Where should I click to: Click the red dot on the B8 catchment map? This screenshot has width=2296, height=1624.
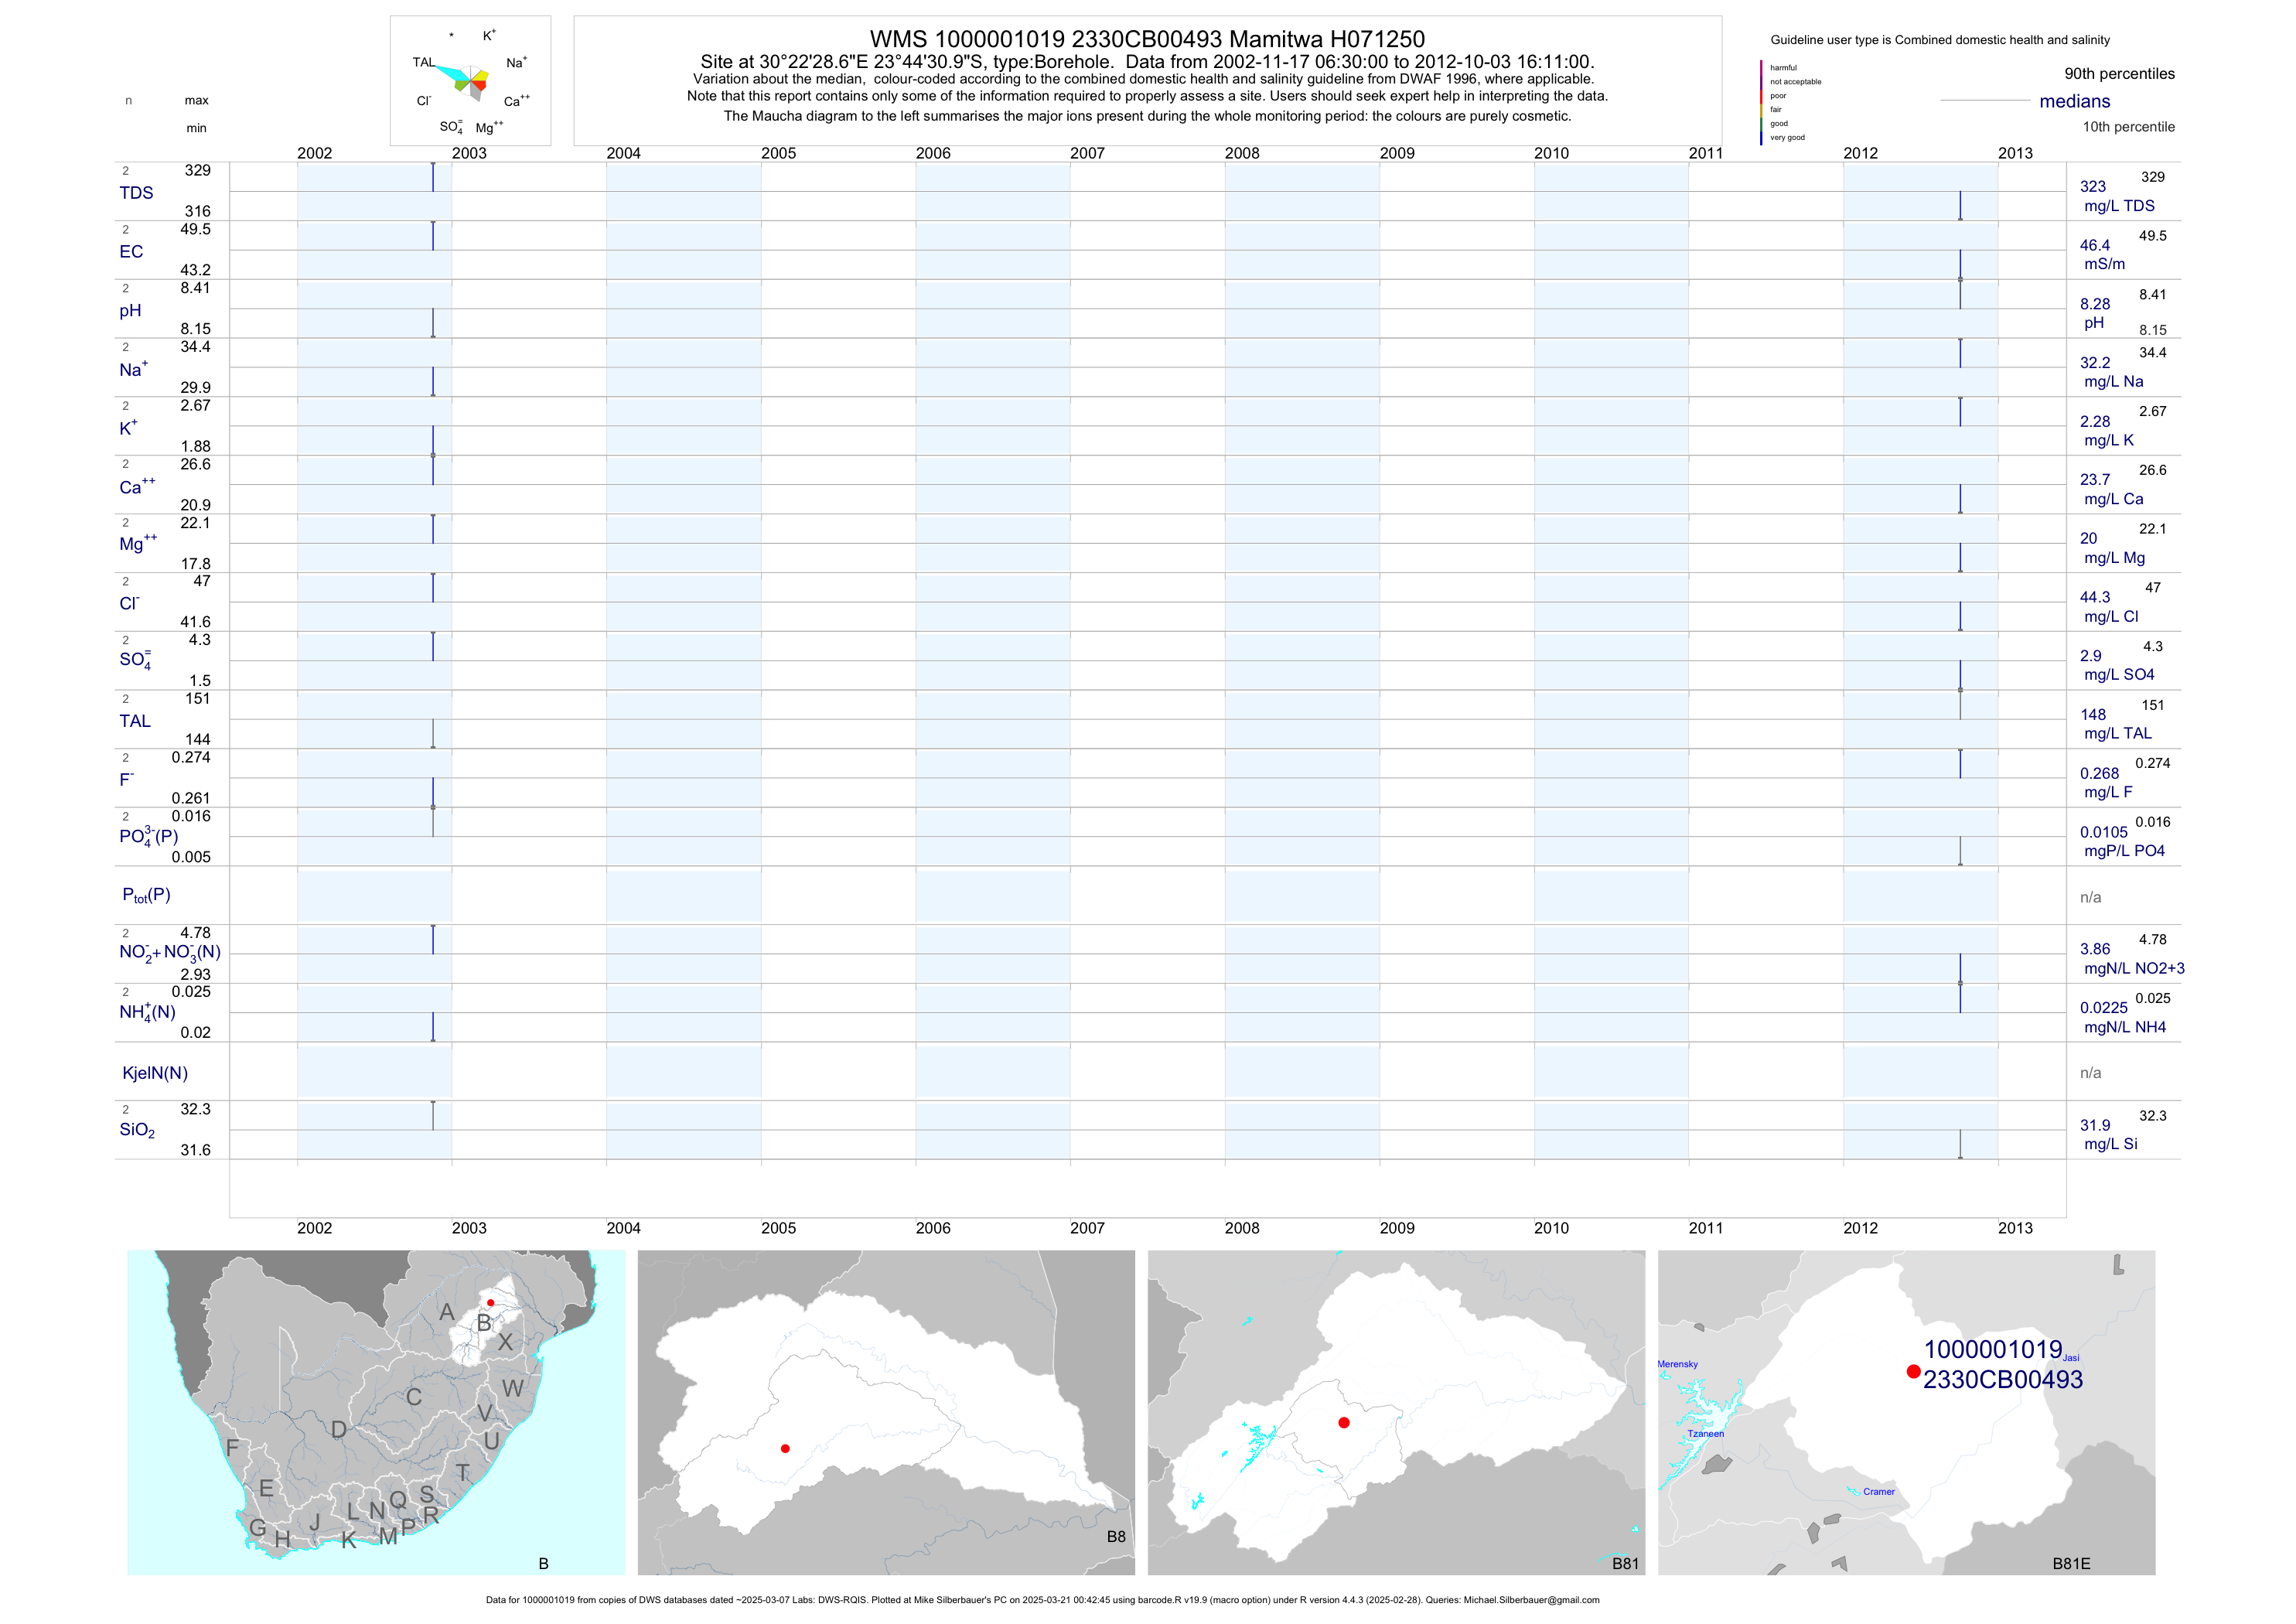[785, 1448]
